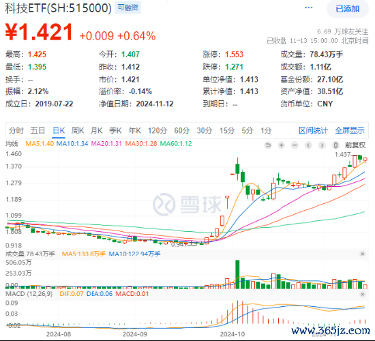This screenshot has width=375, height=341.
Task: Click the 2024-09 date axis label
Action: pos(134,334)
